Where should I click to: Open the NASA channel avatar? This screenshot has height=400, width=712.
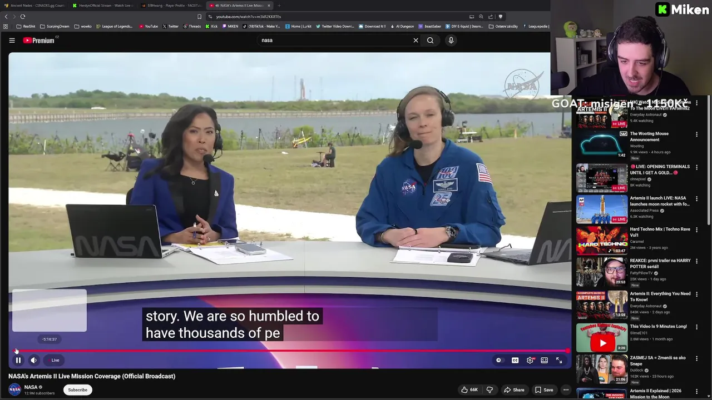(x=15, y=390)
